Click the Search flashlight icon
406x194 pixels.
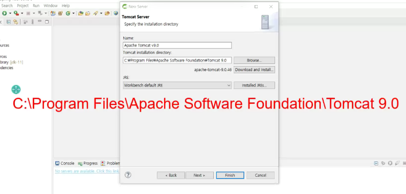coord(96,13)
